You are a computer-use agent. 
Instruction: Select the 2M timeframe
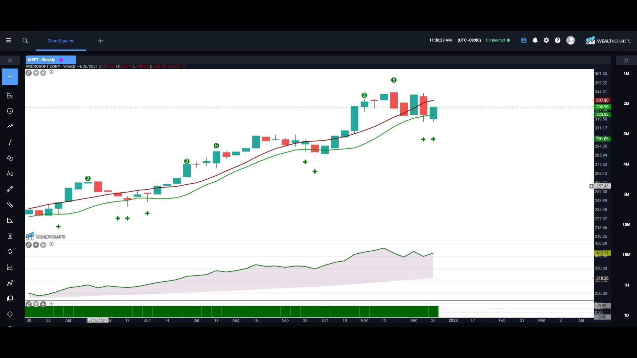[626, 103]
